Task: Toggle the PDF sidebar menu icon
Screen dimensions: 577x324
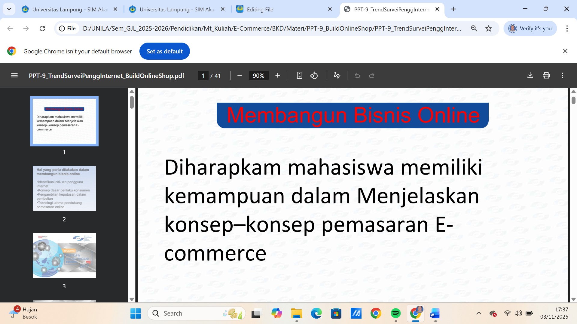Action: click(x=14, y=76)
